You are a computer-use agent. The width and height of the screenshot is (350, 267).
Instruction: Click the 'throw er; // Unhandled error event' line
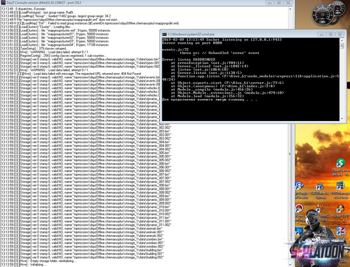point(219,53)
